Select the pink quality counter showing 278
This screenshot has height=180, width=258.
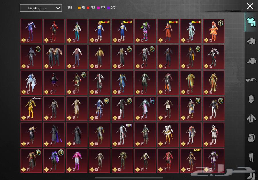pos(101,8)
